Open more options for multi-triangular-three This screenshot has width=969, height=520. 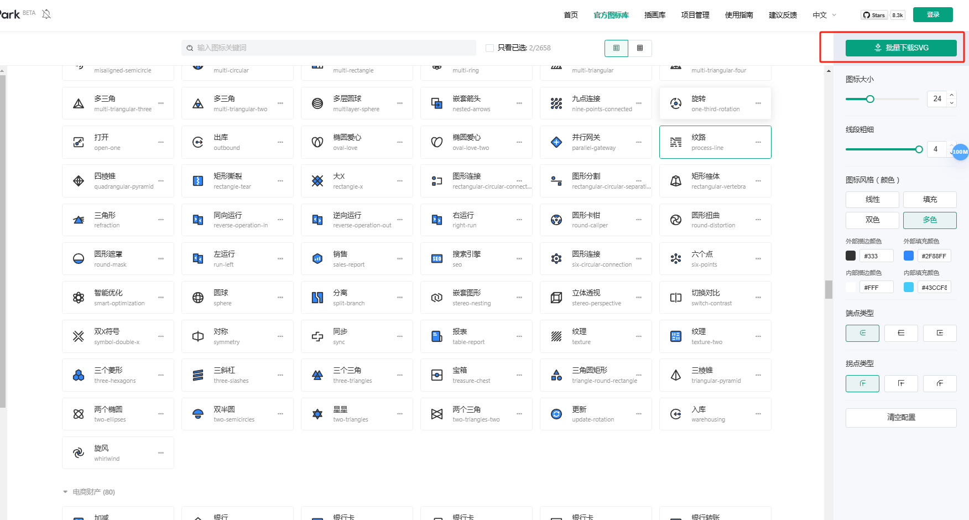(161, 103)
